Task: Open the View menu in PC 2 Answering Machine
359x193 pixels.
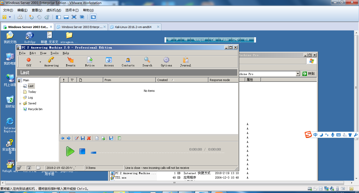Action: (43, 53)
